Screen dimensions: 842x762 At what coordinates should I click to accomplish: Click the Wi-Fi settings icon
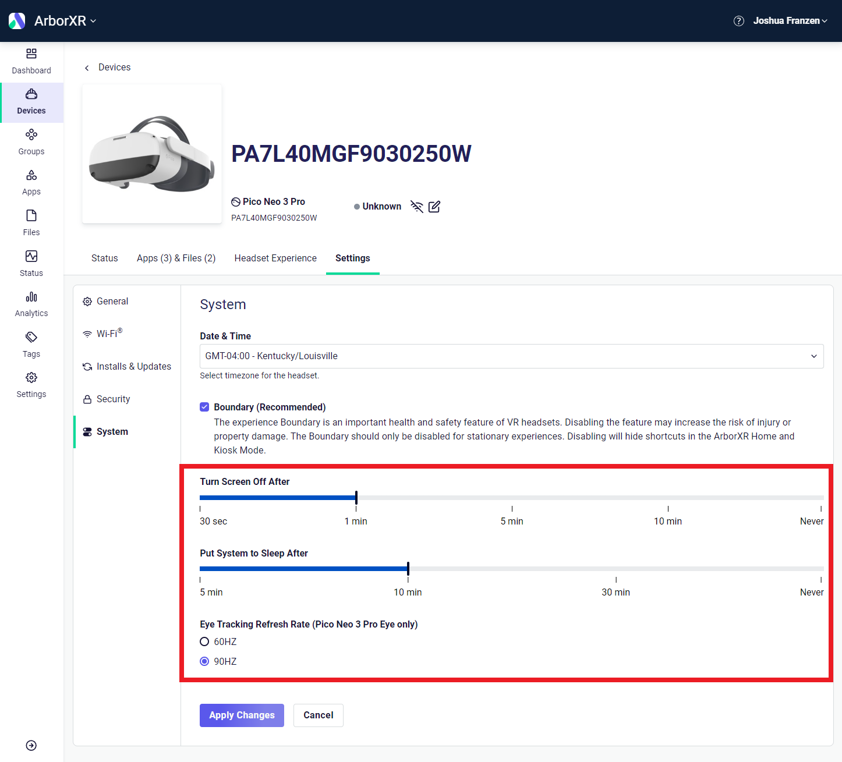click(87, 334)
